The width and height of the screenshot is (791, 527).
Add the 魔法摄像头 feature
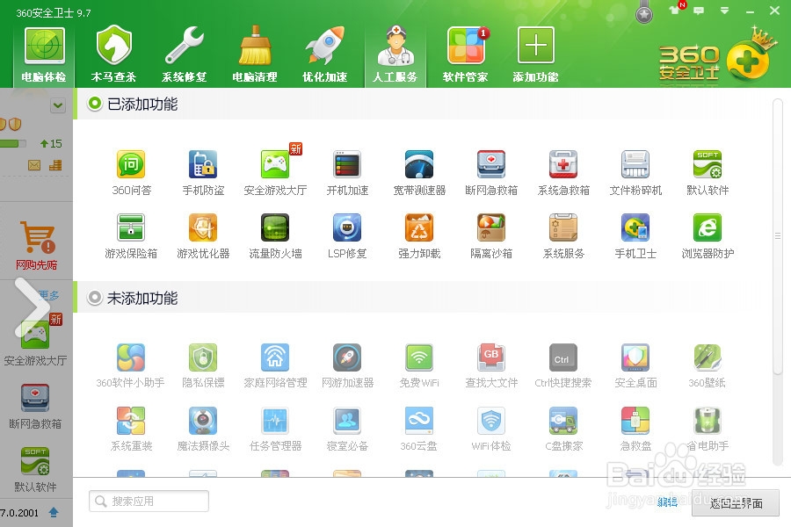pos(203,429)
